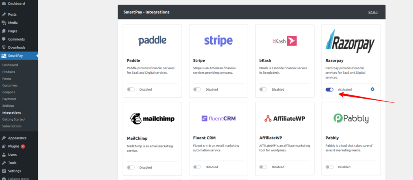Click the Razorpay logo image

(x=350, y=41)
